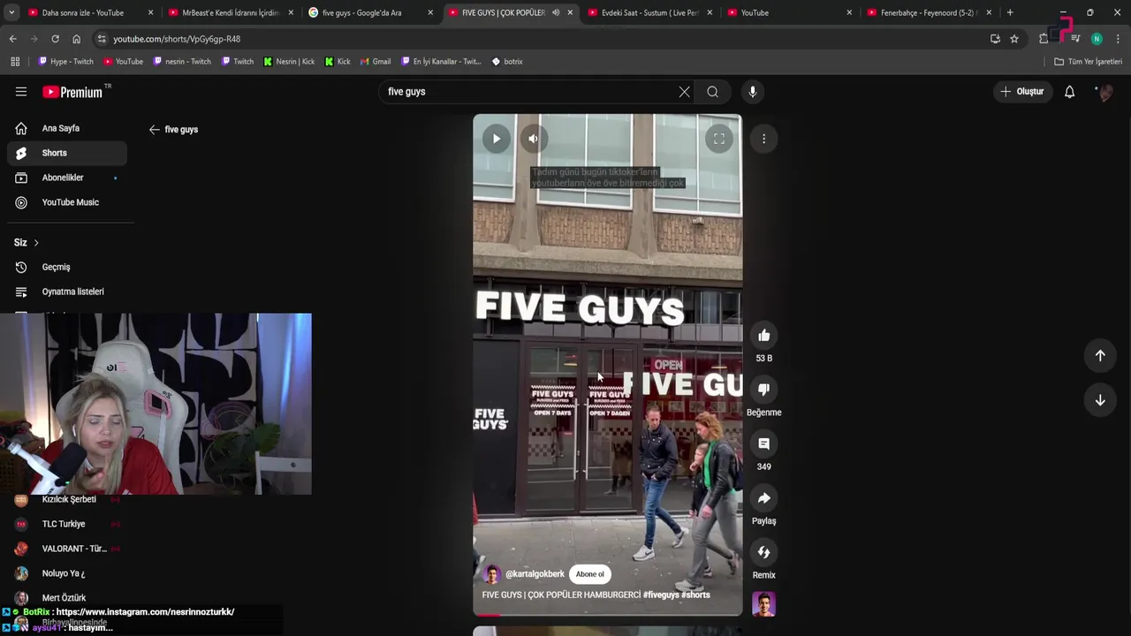This screenshot has width=1131, height=636.
Task: Open the YouTube guide hamburger menu
Action: tap(21, 92)
